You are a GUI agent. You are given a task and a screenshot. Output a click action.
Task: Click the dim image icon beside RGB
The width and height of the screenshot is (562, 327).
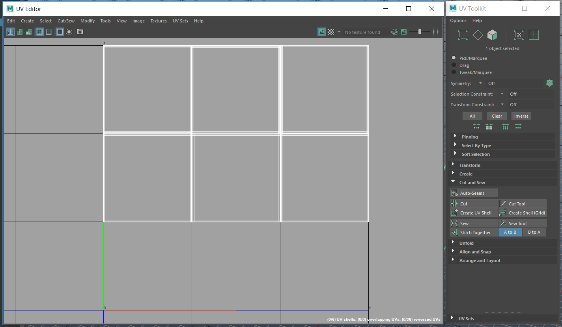pos(404,32)
